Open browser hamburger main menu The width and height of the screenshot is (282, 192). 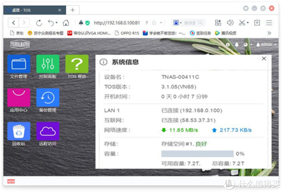click(x=270, y=23)
